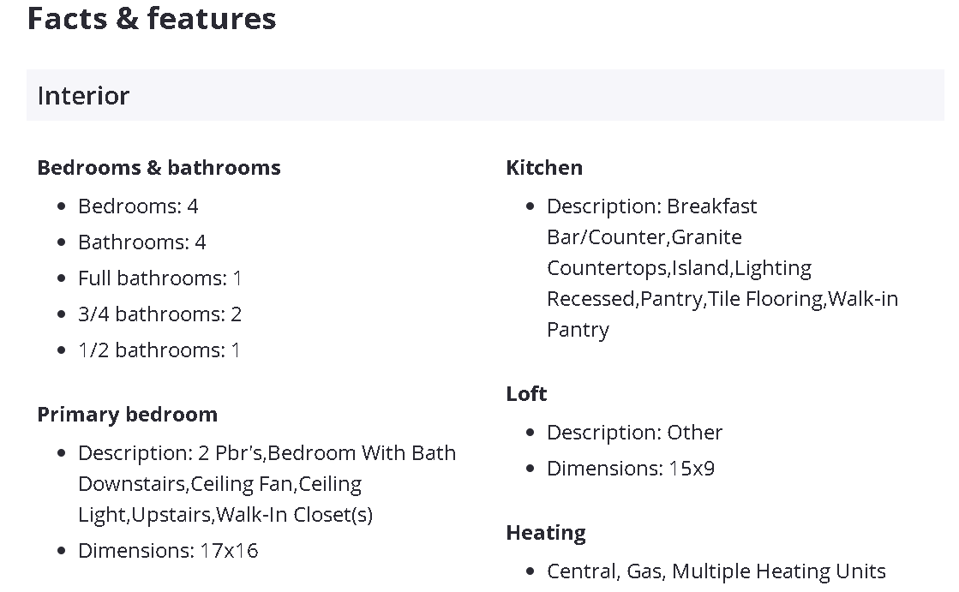The width and height of the screenshot is (959, 592).
Task: Select the Dimensions: 17x16 entry
Action: click(168, 551)
